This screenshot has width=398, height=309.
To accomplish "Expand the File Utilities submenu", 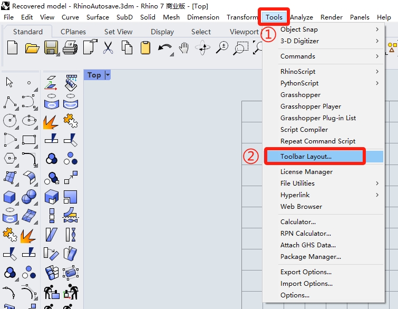I will pyautogui.click(x=377, y=184).
